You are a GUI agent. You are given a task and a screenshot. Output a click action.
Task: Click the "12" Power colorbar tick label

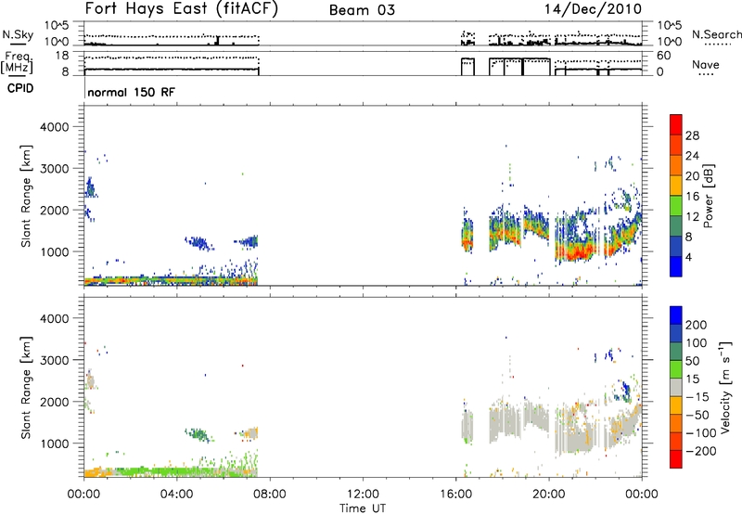coord(692,217)
